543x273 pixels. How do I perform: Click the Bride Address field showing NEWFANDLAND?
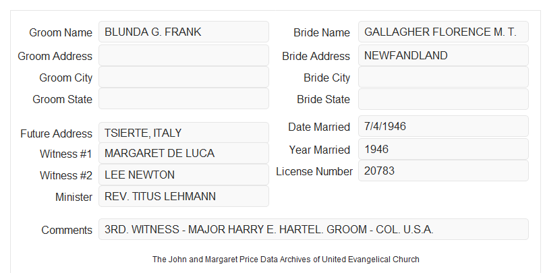click(x=443, y=55)
